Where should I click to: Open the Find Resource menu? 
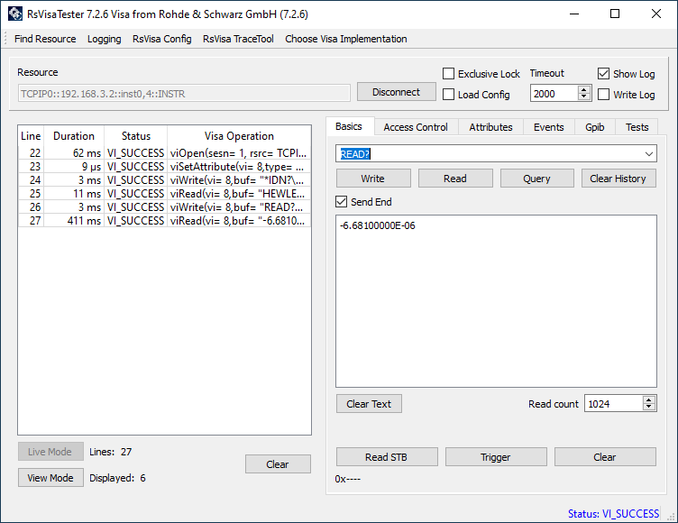[45, 39]
